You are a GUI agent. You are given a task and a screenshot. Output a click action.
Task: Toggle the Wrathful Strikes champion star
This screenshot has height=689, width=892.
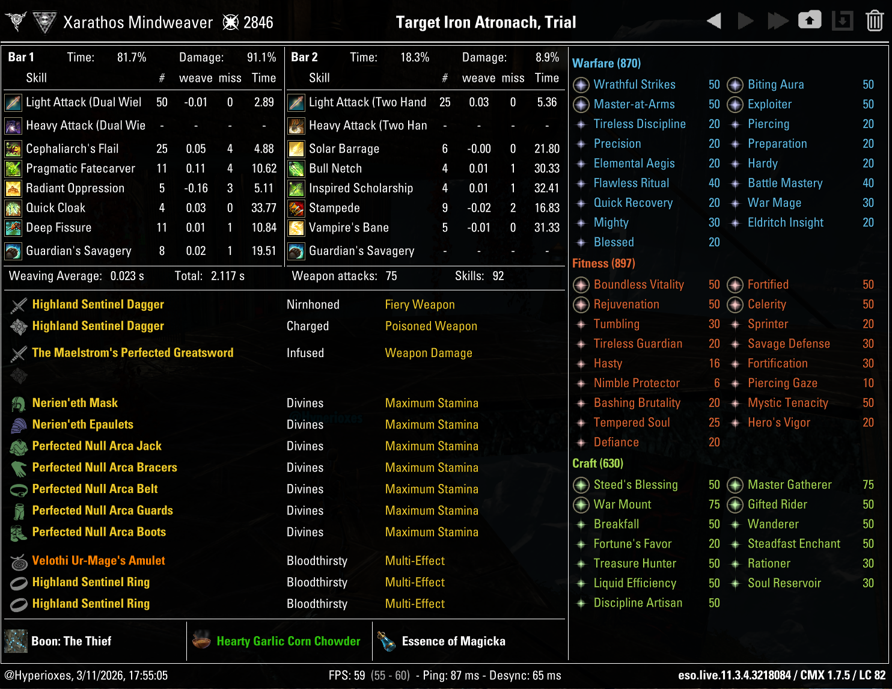(x=581, y=85)
